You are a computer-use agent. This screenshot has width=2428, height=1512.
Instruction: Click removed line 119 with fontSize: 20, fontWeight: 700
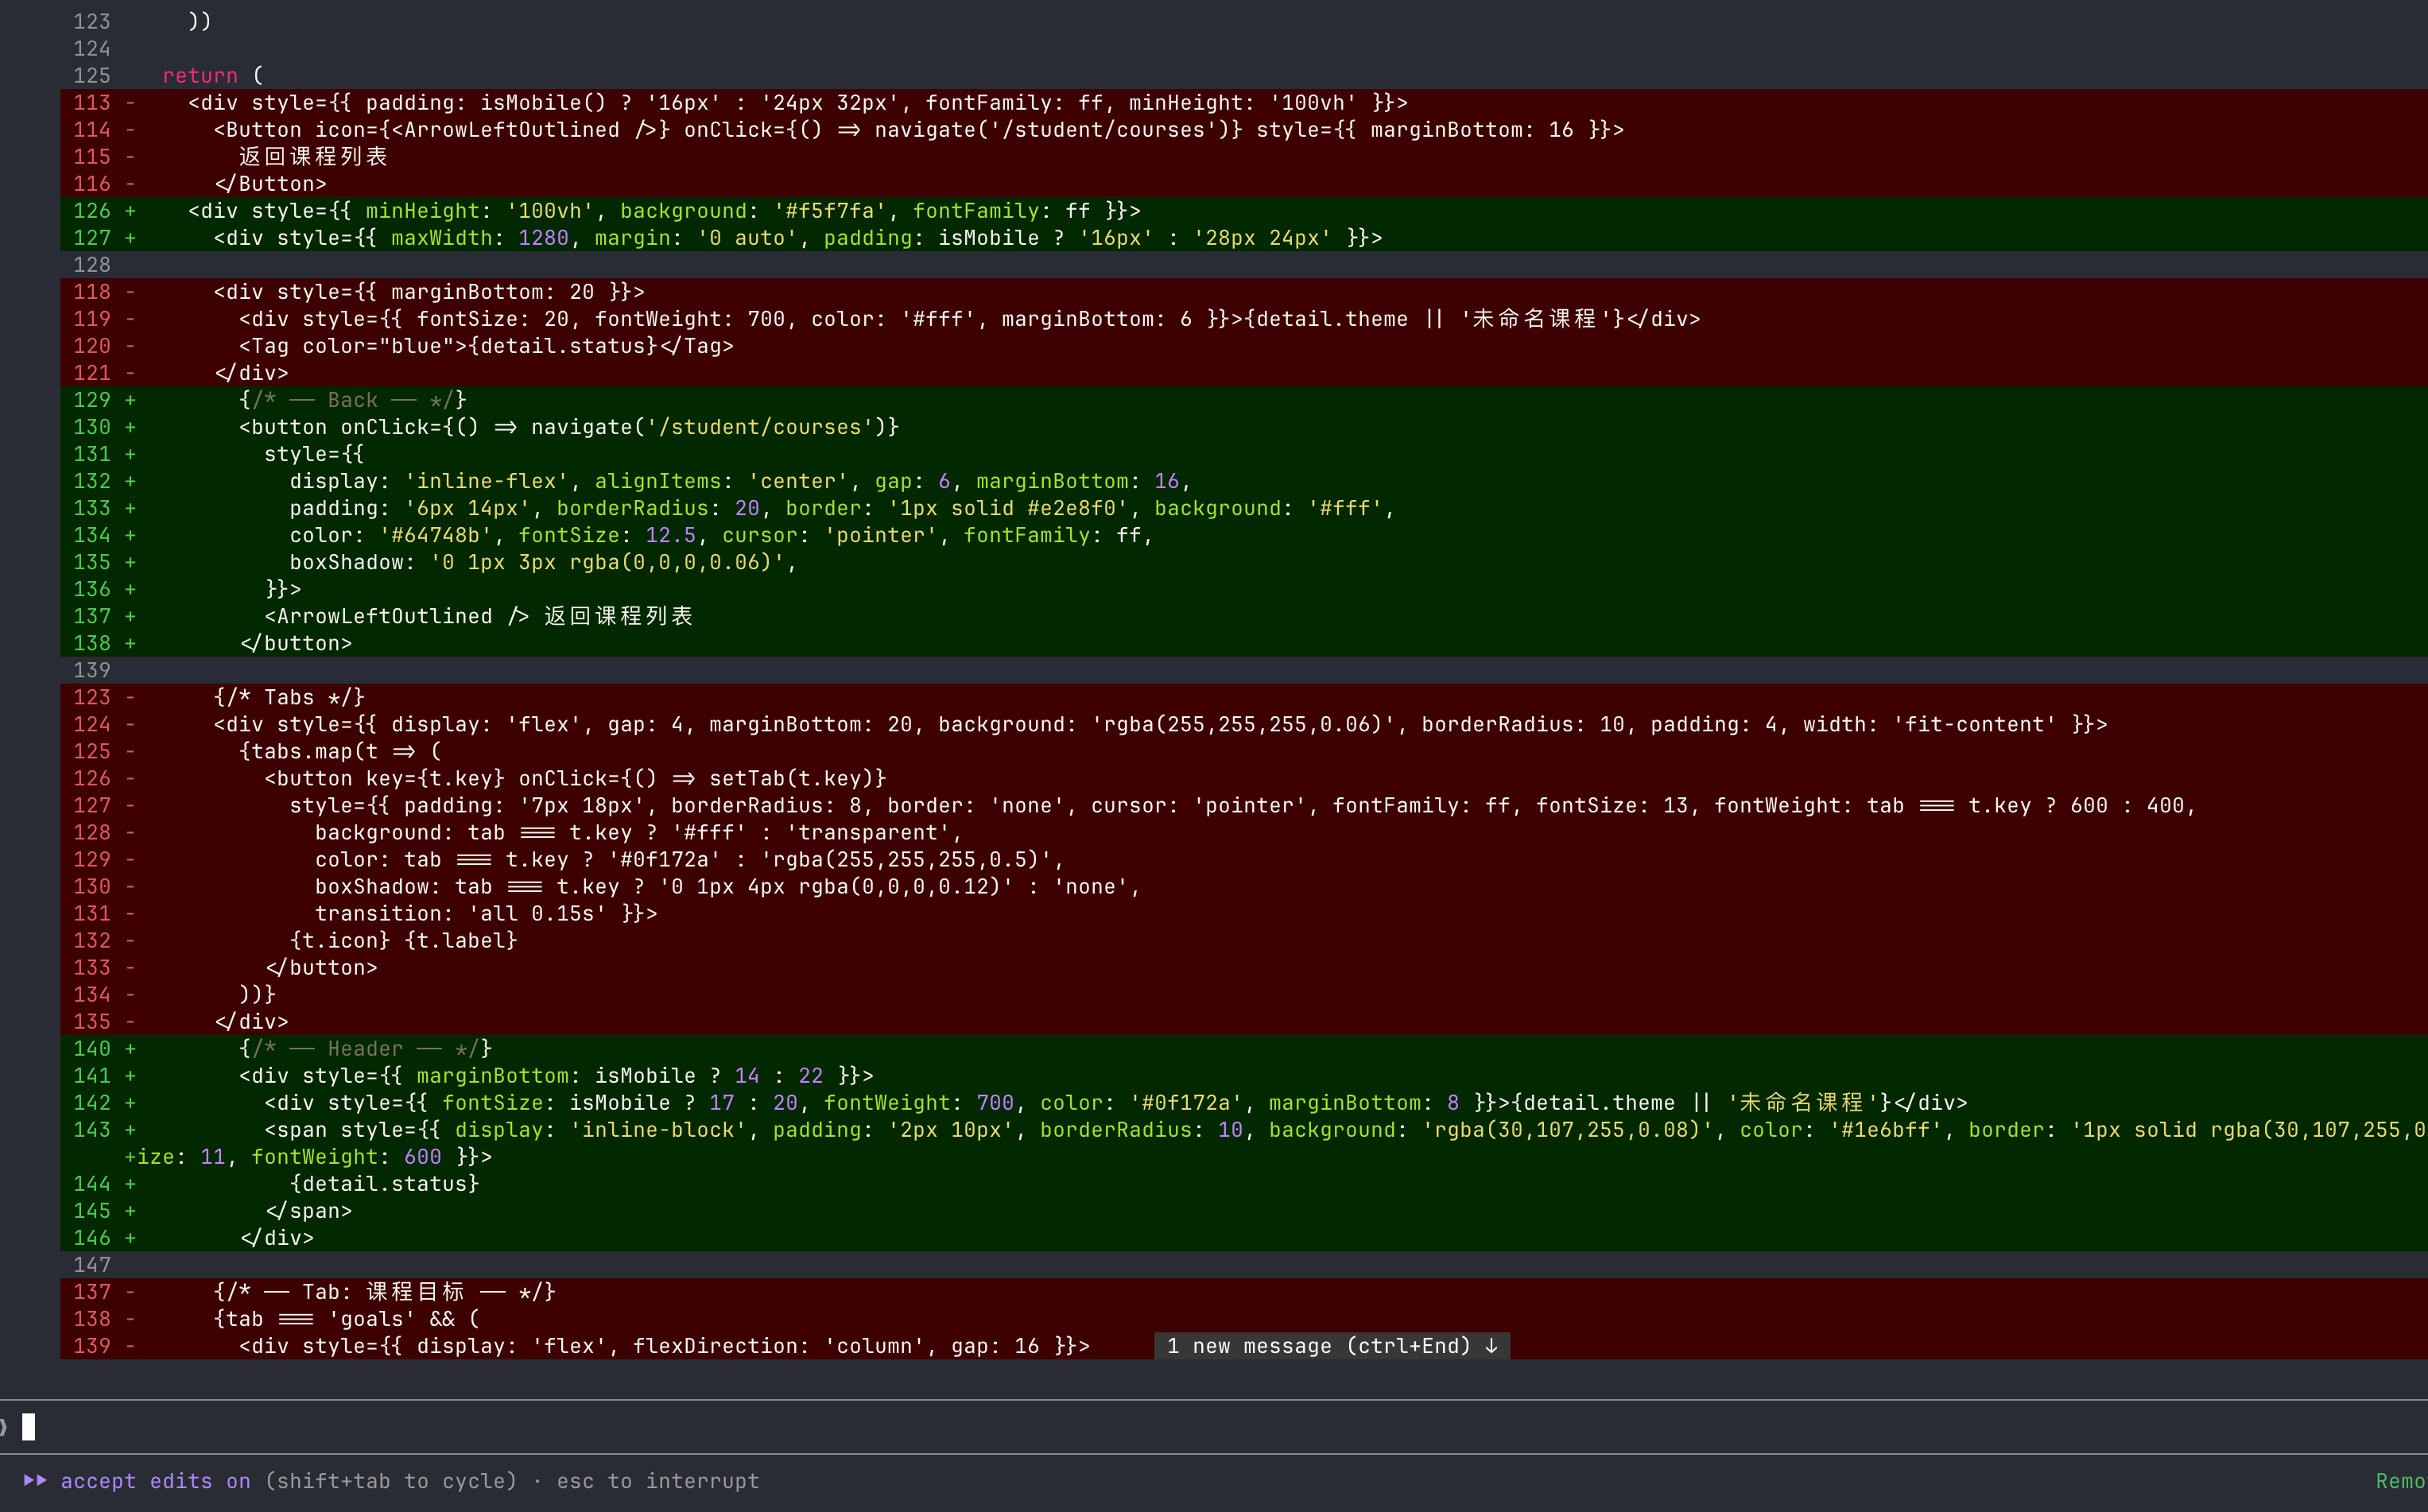(x=1244, y=319)
